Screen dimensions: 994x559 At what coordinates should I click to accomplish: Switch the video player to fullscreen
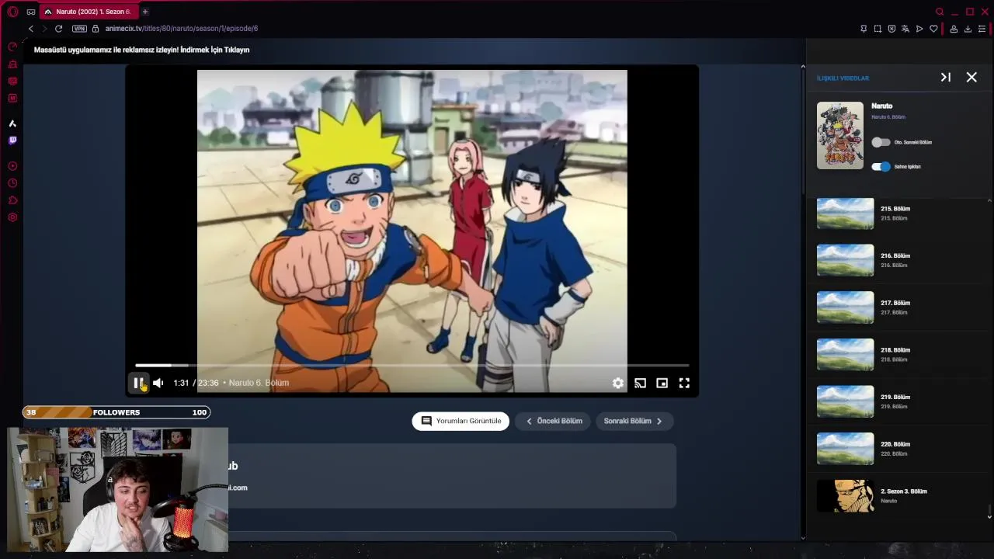[684, 383]
